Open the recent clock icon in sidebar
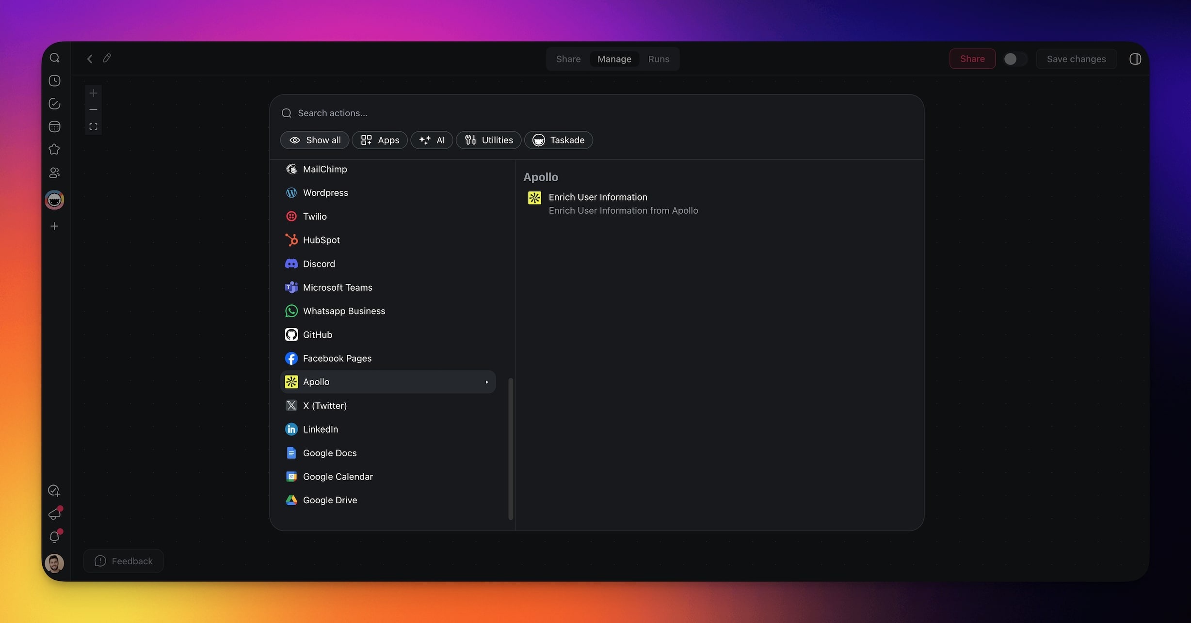The width and height of the screenshot is (1191, 623). [x=55, y=81]
